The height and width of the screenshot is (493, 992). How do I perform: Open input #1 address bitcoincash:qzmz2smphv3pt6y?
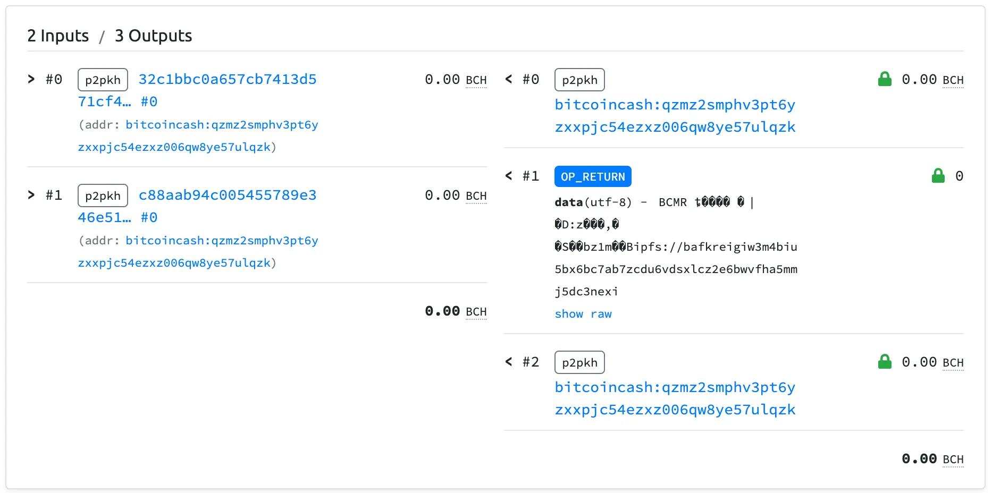[198, 252]
